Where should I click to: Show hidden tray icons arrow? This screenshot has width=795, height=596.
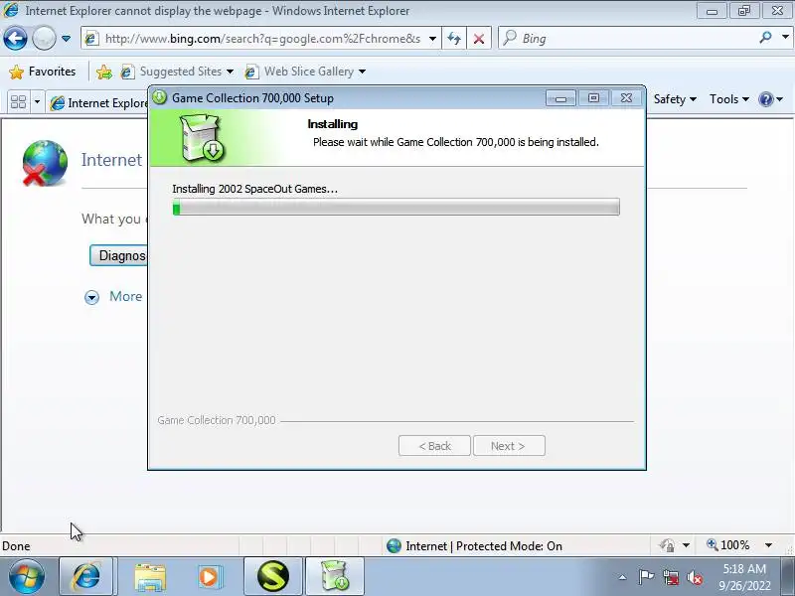point(622,577)
